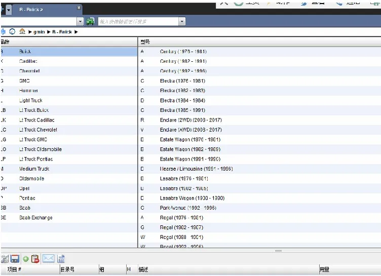Click gmin in the breadcrumb

(39, 32)
